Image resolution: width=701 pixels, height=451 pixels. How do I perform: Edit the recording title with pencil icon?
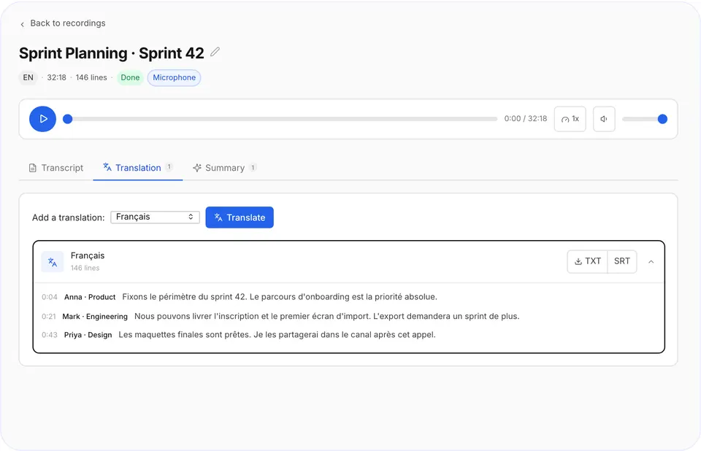pyautogui.click(x=215, y=52)
